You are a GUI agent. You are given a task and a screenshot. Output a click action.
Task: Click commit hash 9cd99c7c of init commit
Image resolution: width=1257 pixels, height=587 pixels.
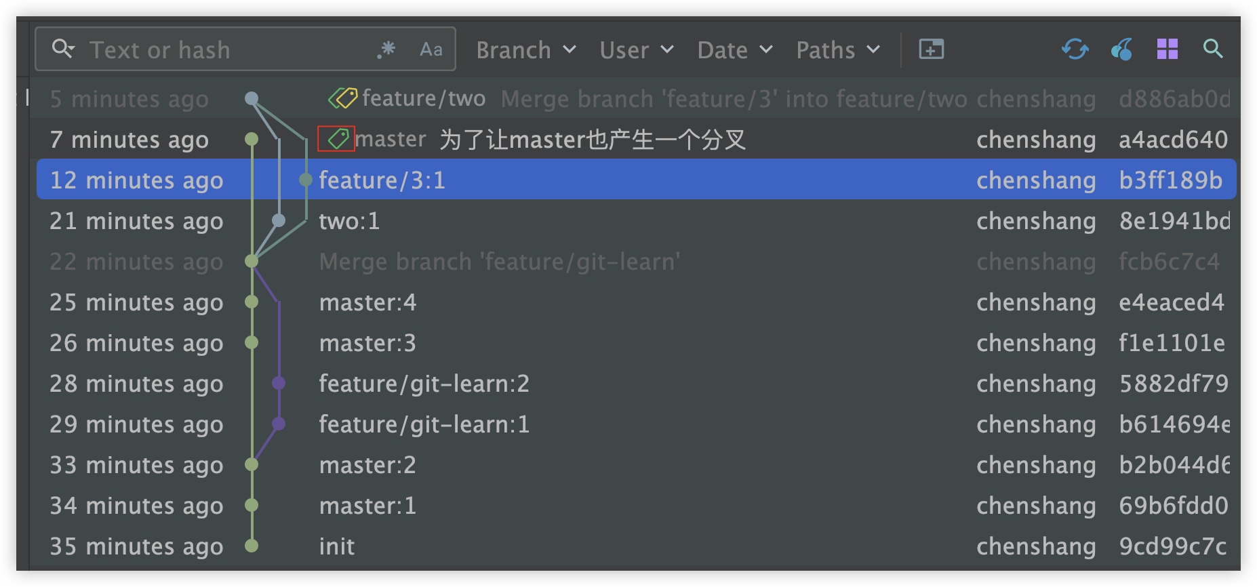click(x=1172, y=546)
